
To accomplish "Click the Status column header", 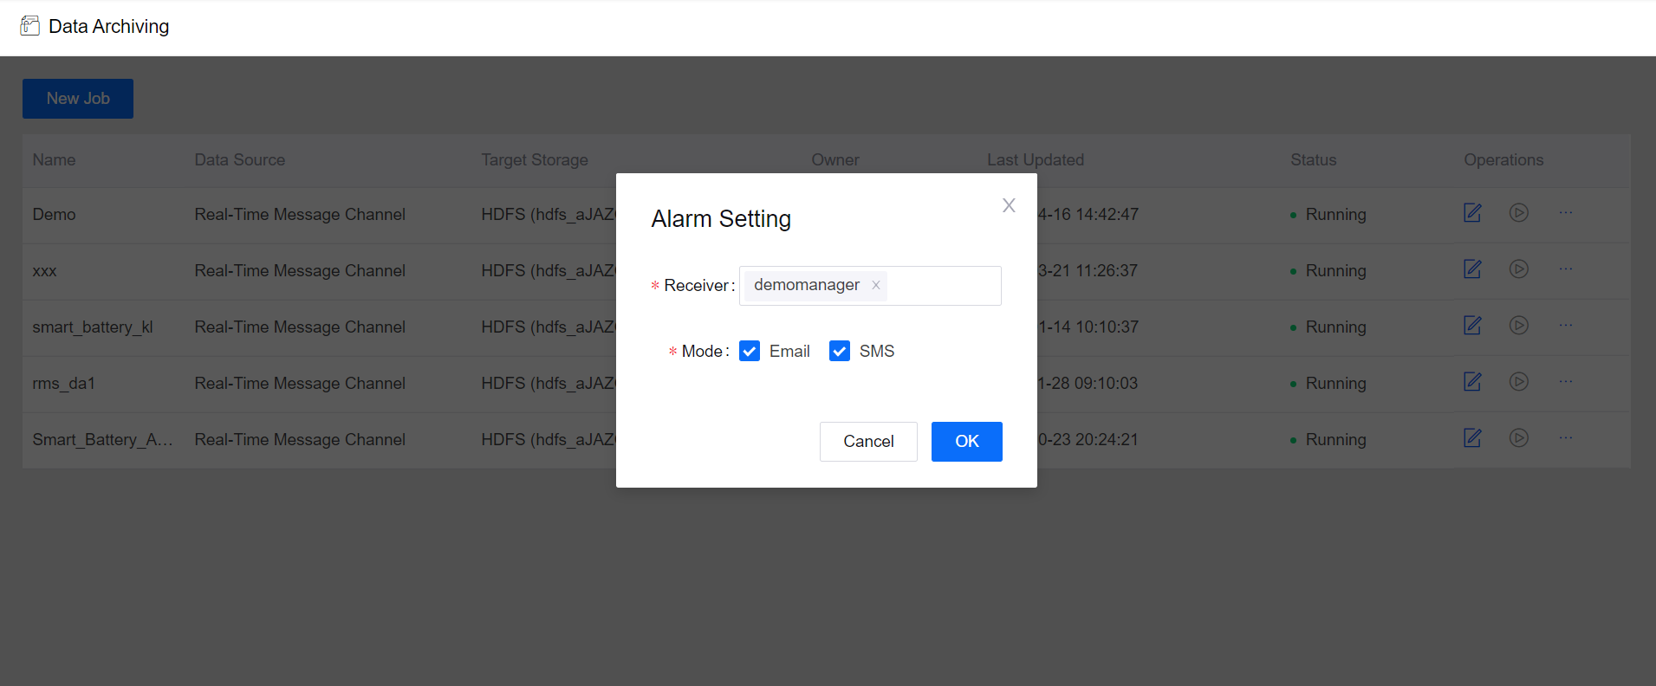I will 1314,160.
